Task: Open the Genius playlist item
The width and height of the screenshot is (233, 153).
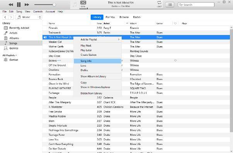Action: point(14,60)
